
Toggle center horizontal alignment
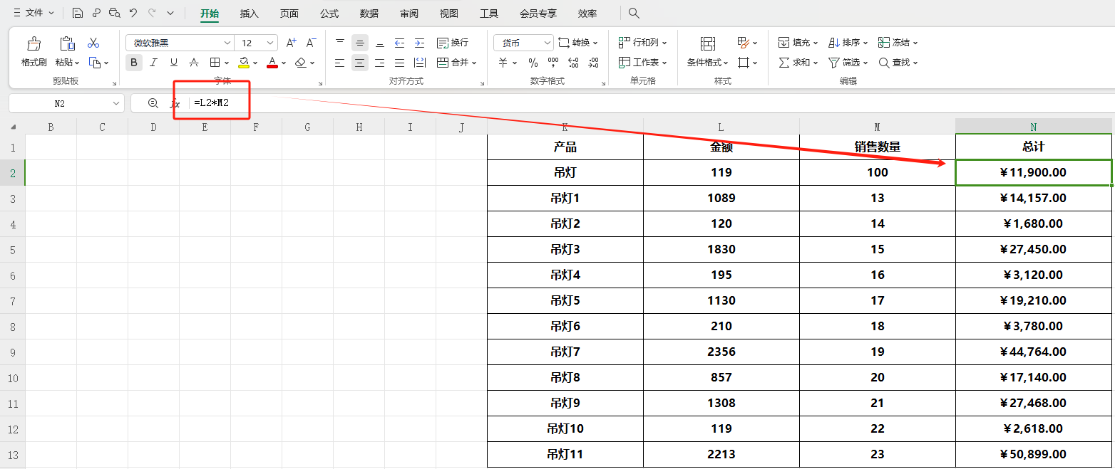point(360,63)
